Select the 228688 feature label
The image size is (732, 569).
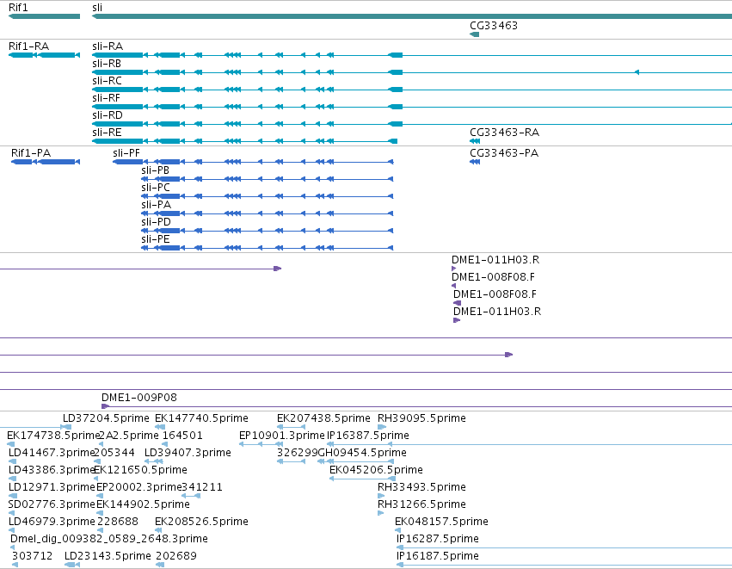(118, 522)
